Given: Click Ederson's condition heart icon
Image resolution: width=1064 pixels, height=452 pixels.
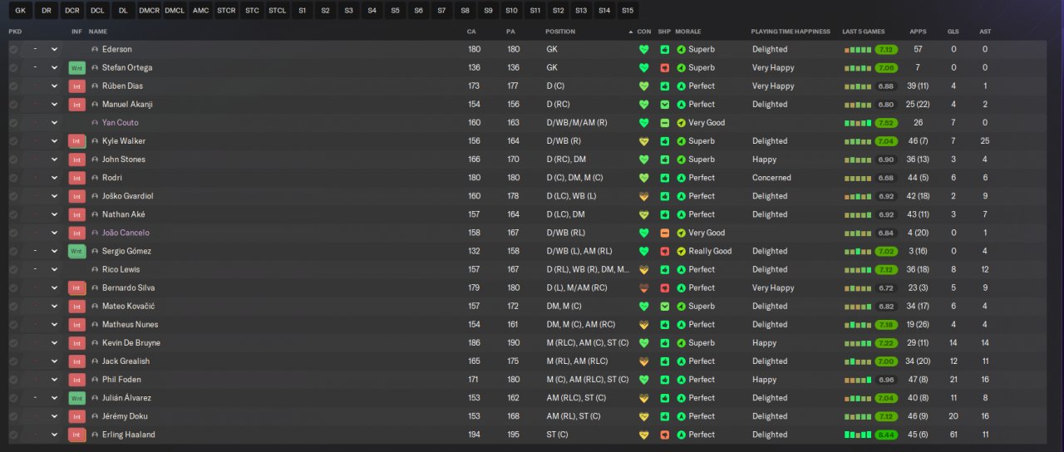Looking at the screenshot, I should point(643,49).
